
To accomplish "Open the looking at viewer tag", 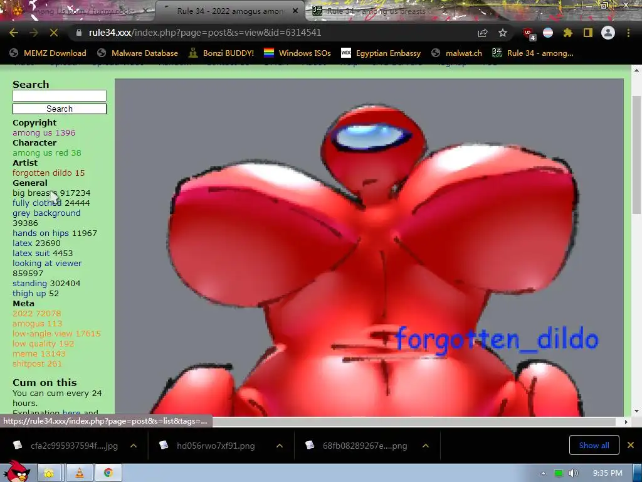I will [47, 263].
